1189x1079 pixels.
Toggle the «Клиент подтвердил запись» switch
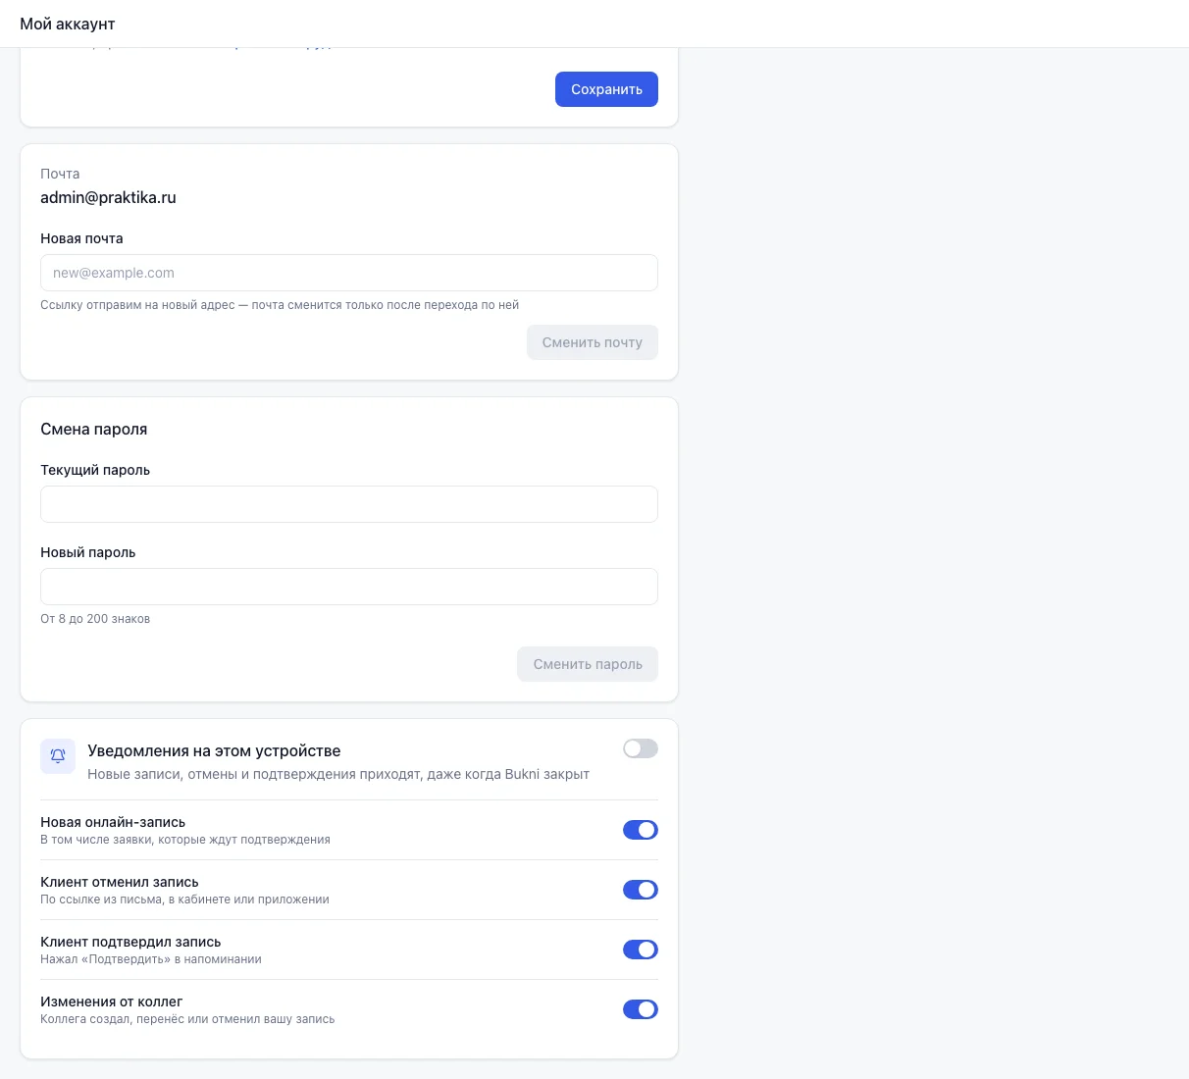tap(641, 950)
